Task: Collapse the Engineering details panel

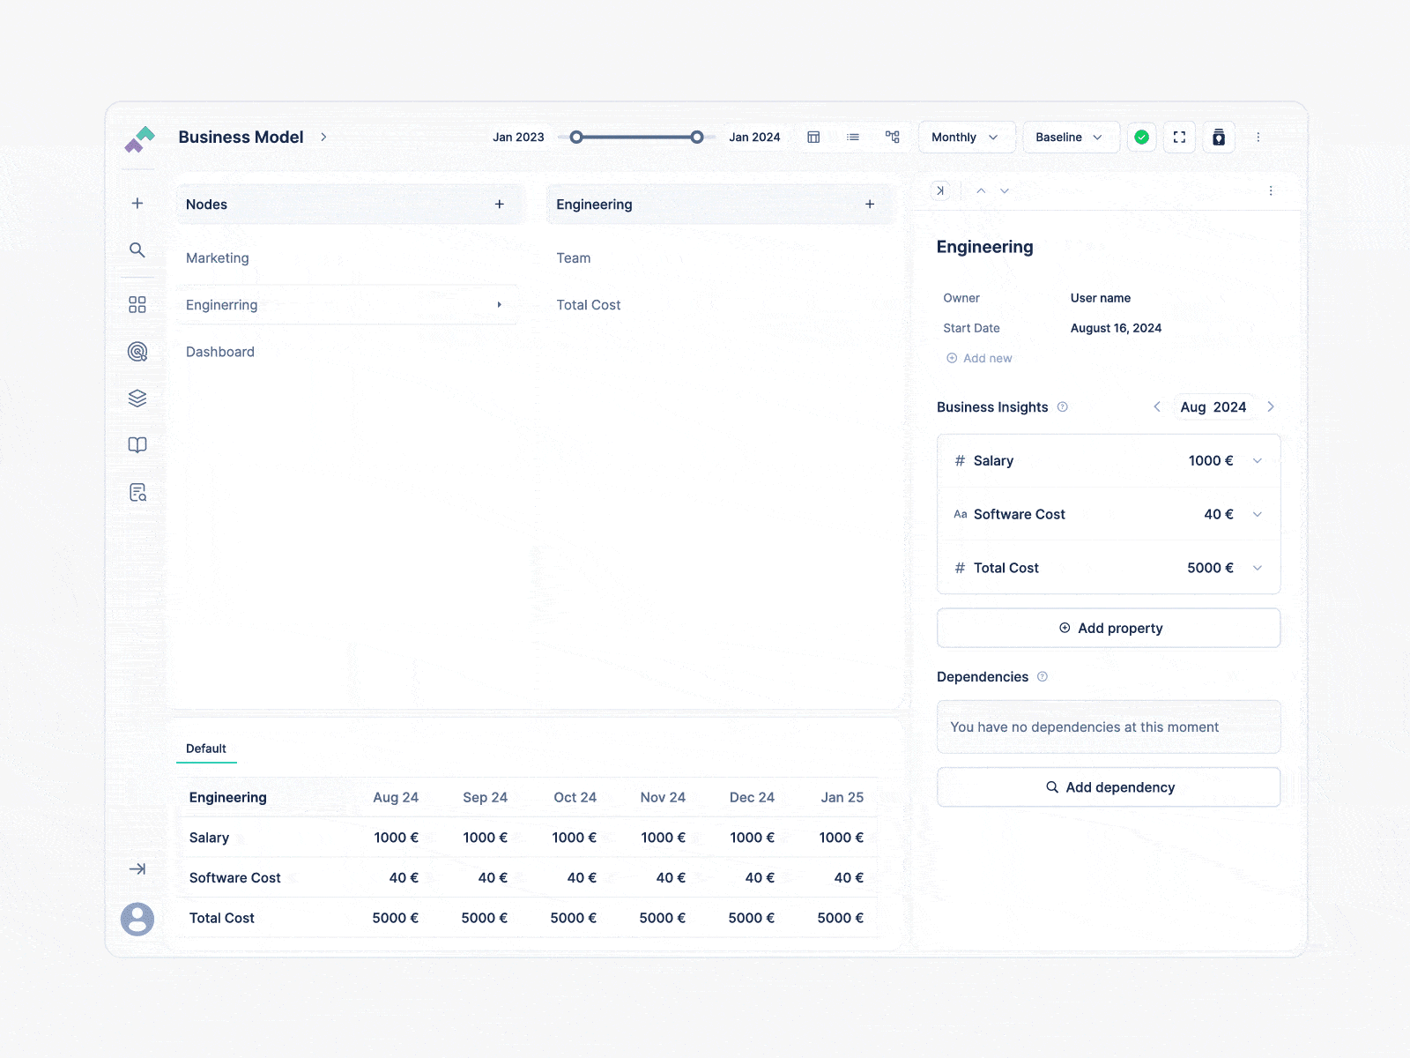Action: click(x=940, y=190)
